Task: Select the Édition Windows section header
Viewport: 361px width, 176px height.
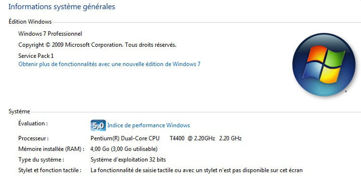Action: pyautogui.click(x=30, y=22)
